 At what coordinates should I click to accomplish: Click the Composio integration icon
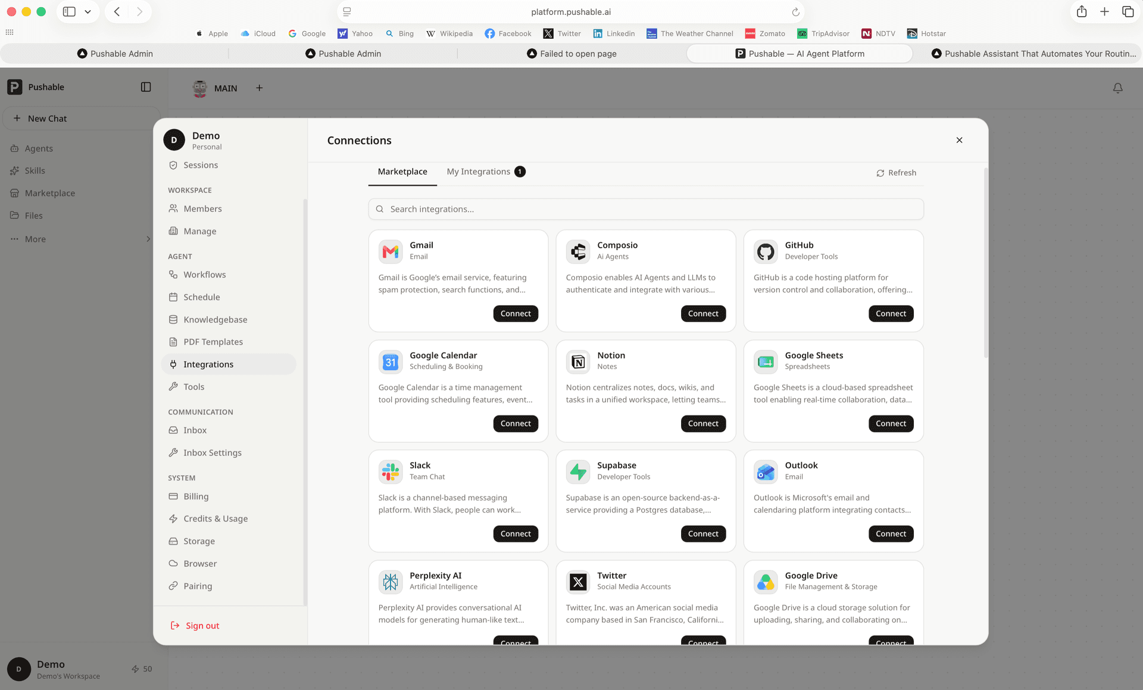coord(578,251)
